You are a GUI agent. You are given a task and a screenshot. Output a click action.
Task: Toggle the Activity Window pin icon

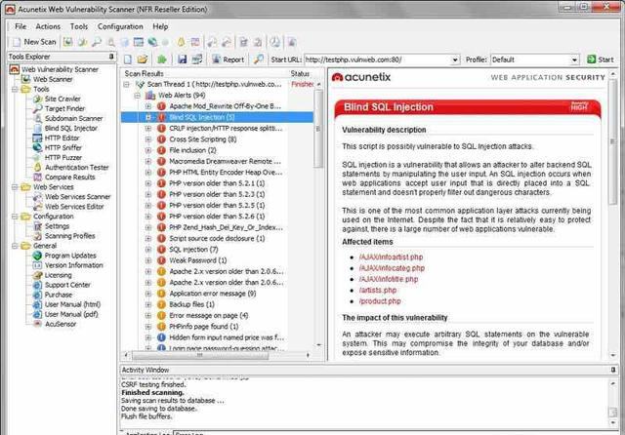[x=613, y=370]
